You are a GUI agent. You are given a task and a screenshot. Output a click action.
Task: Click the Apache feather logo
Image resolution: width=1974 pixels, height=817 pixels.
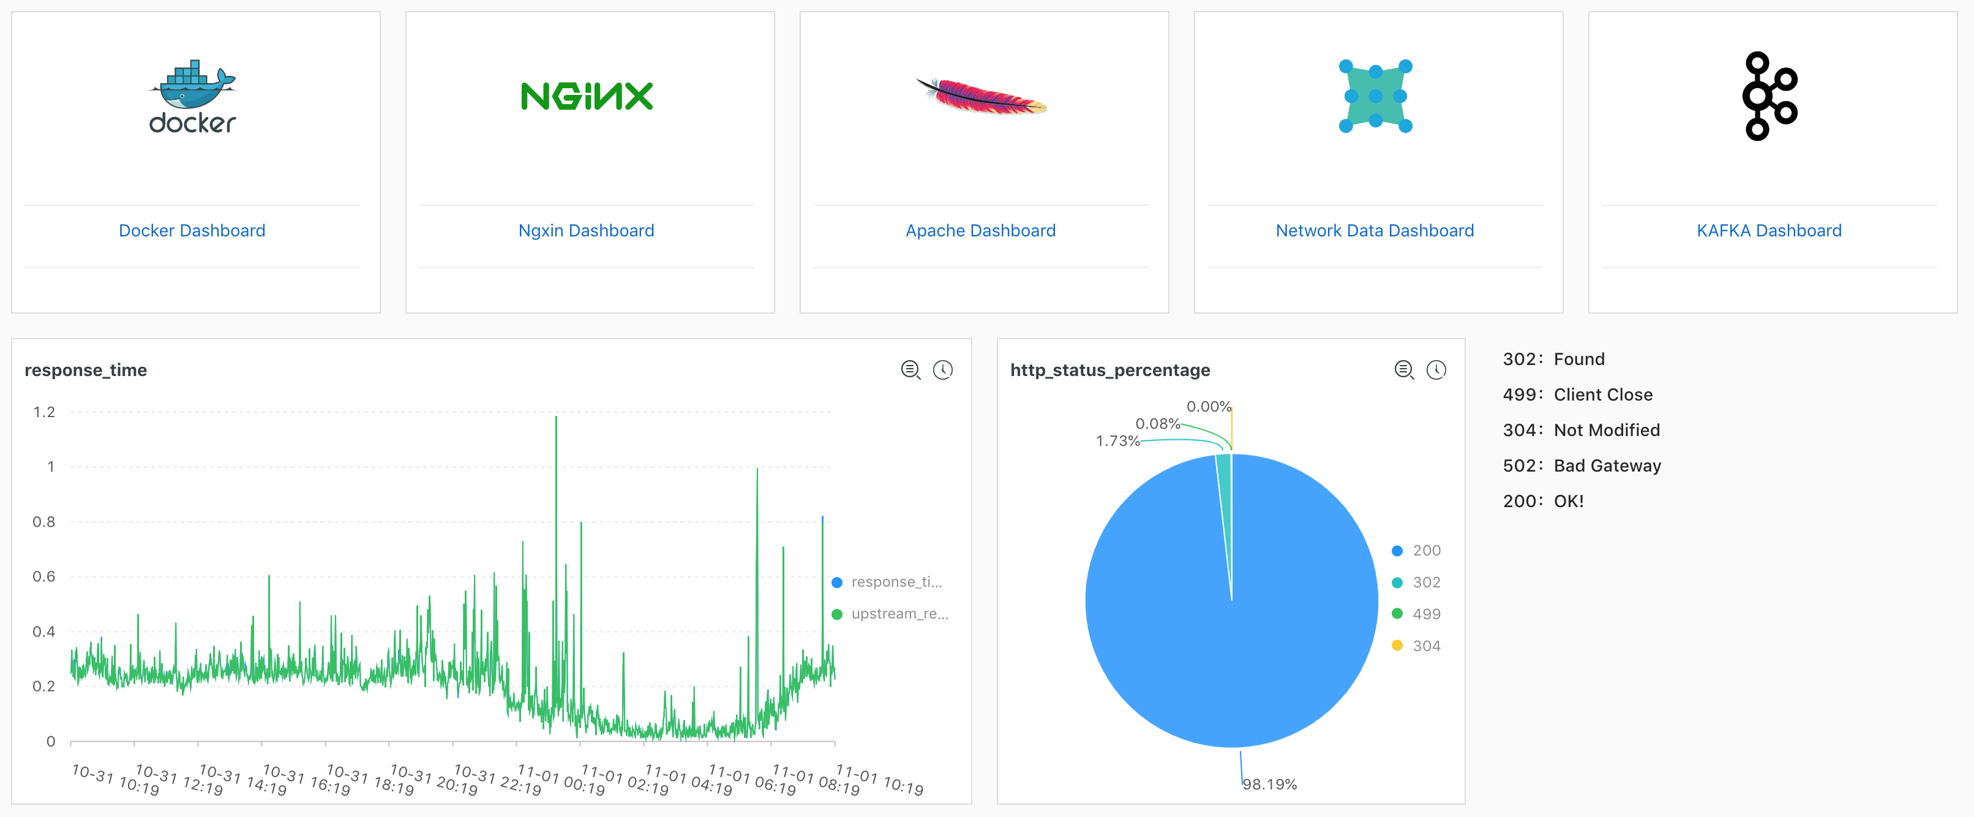pyautogui.click(x=981, y=96)
